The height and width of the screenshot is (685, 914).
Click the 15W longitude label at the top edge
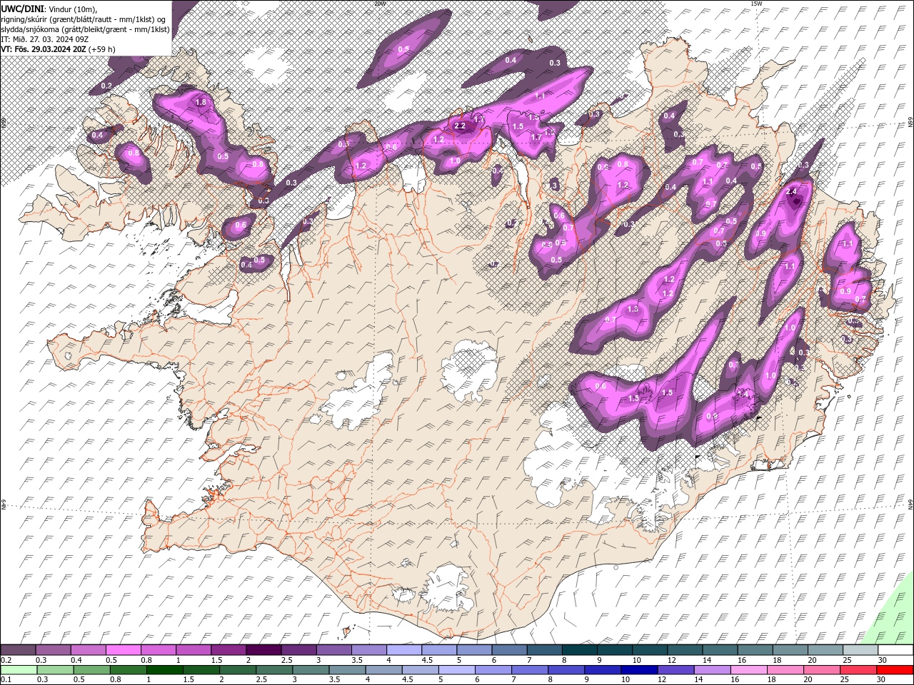756,4
